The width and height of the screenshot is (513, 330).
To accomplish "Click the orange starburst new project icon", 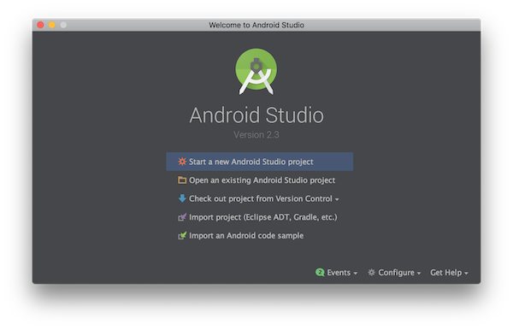I will [x=182, y=162].
